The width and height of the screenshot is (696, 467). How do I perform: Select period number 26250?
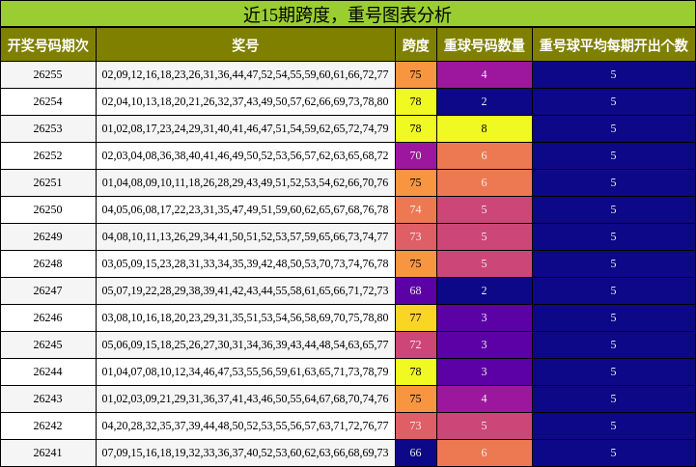tap(48, 209)
